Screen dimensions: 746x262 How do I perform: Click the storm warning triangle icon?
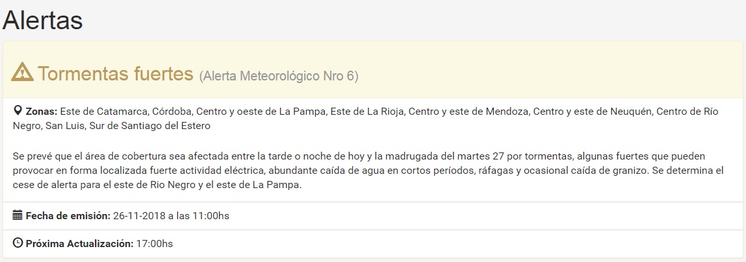pyautogui.click(x=23, y=72)
